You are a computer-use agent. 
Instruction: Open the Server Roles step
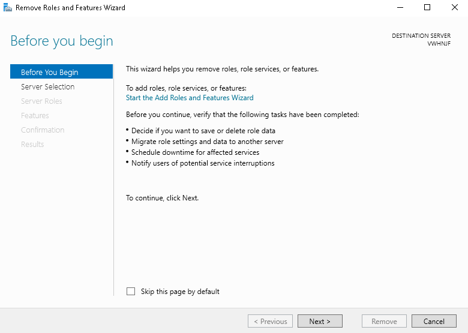(x=41, y=101)
